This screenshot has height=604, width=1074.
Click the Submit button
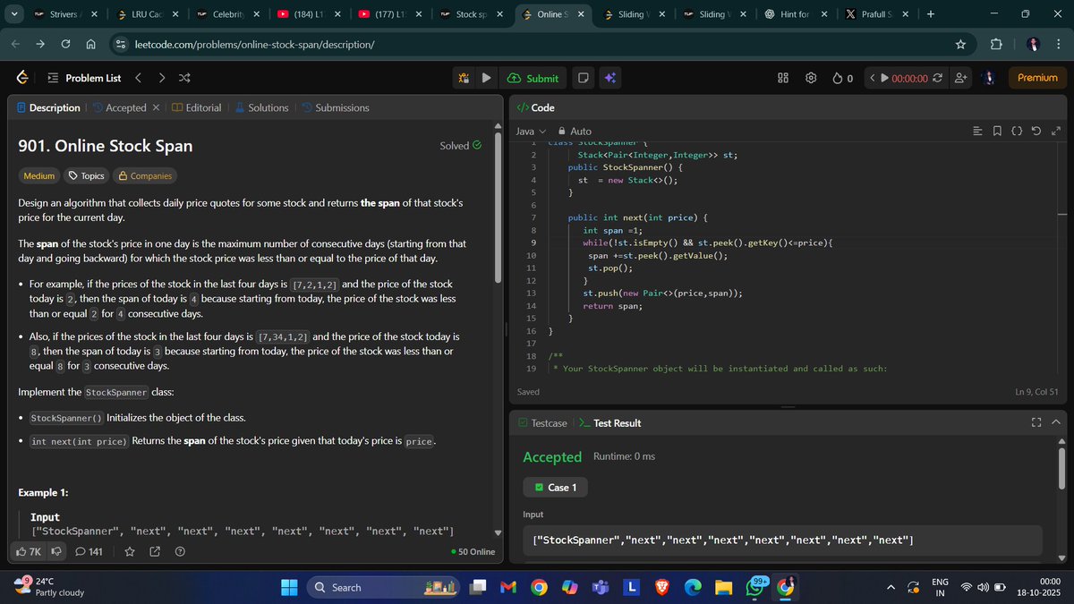[x=533, y=78]
